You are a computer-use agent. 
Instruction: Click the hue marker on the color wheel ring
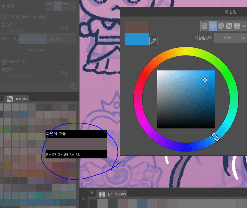215,137
